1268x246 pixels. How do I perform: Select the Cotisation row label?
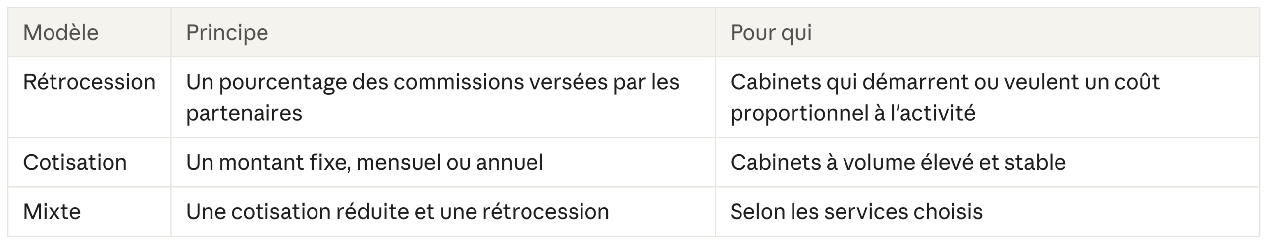coord(75,162)
